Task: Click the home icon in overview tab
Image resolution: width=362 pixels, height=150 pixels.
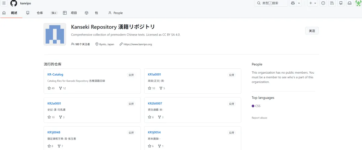Action: (x=4, y=13)
